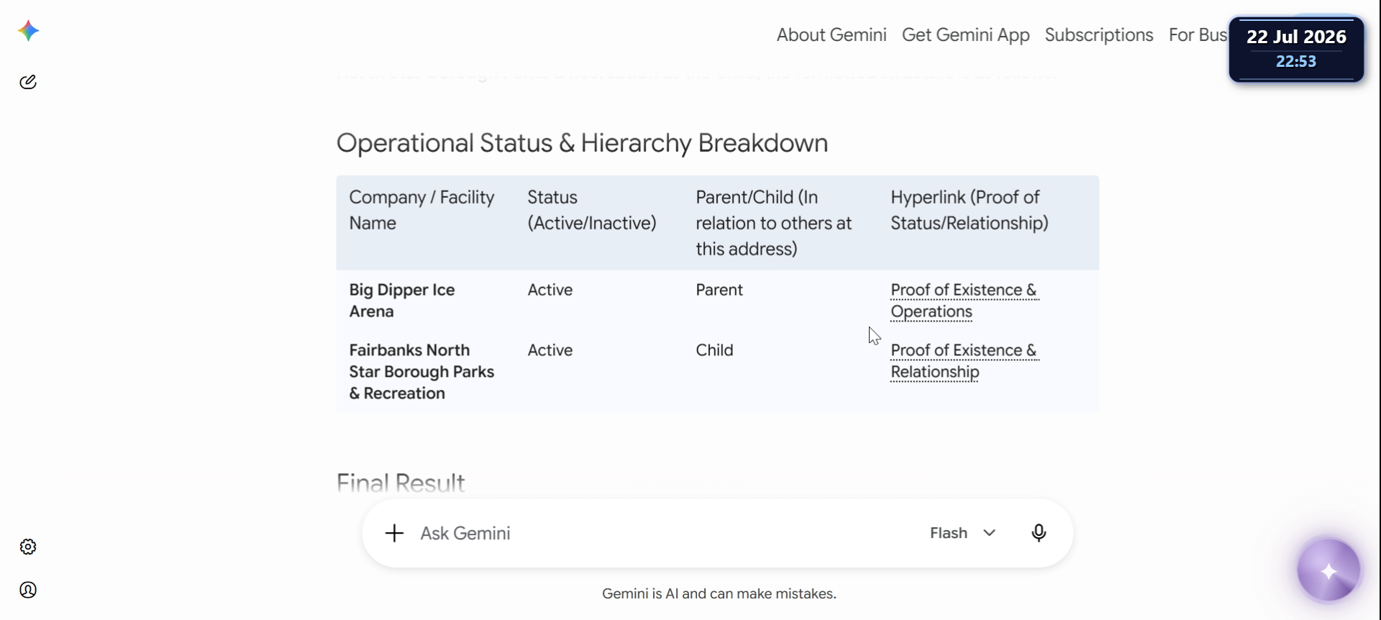Click the Company / Facility Name header
Viewport: 1381px width, 620px height.
(421, 210)
